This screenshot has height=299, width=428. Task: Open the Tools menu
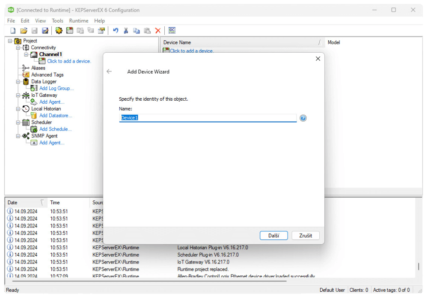click(x=57, y=20)
